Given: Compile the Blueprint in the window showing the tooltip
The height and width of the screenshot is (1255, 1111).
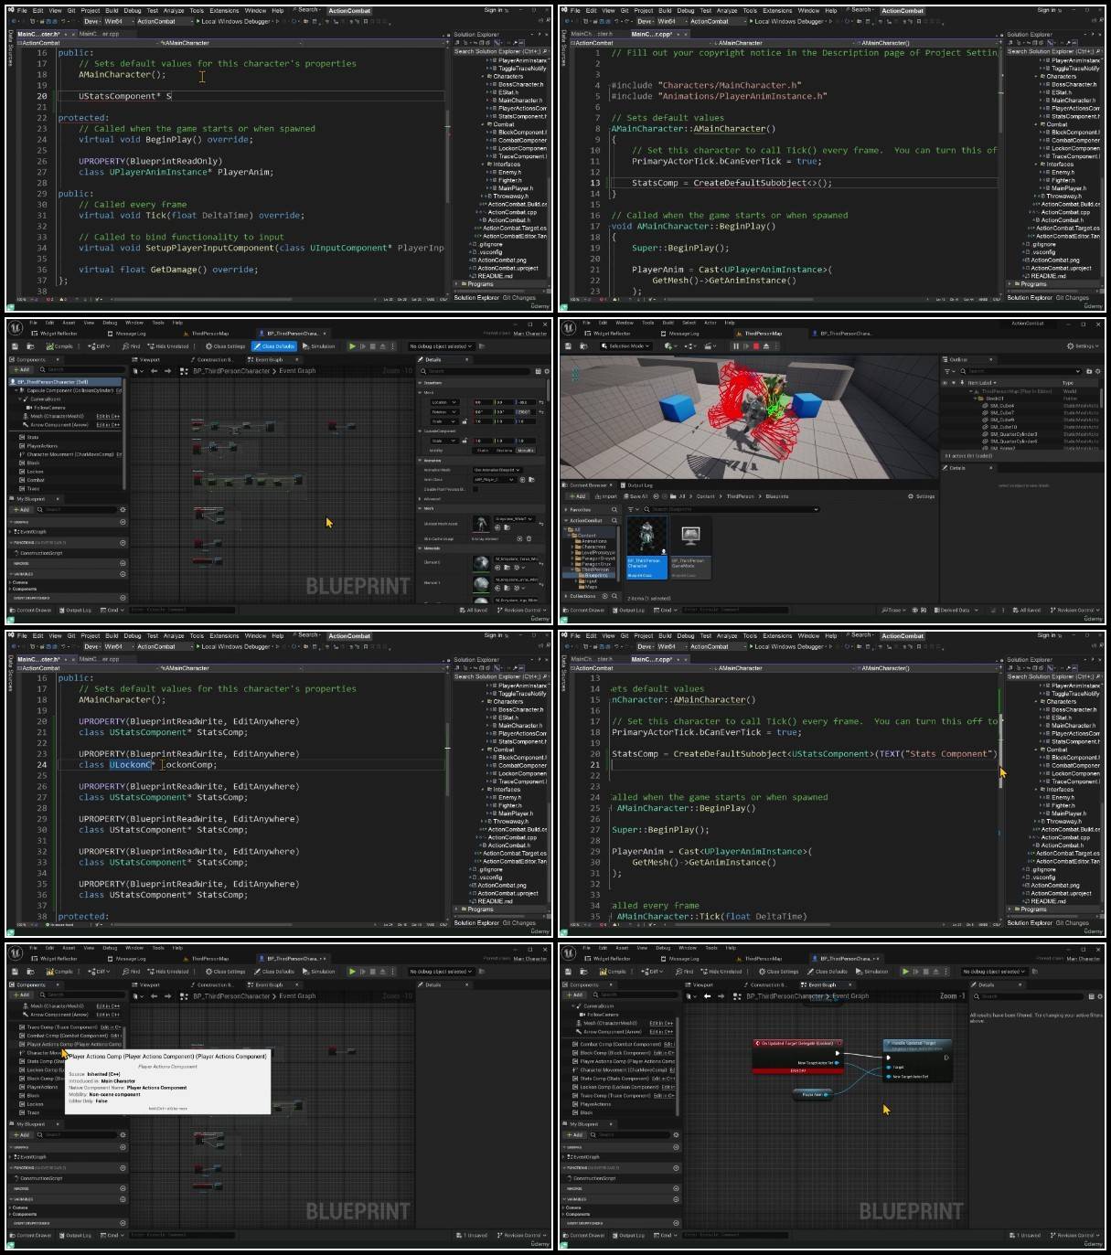Looking at the screenshot, I should coord(60,972).
